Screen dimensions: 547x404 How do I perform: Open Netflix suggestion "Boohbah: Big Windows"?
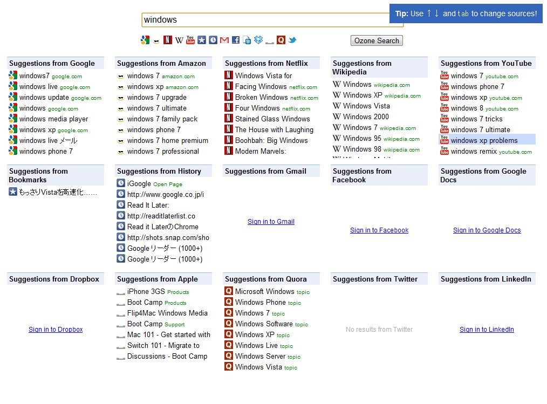pyautogui.click(x=271, y=141)
